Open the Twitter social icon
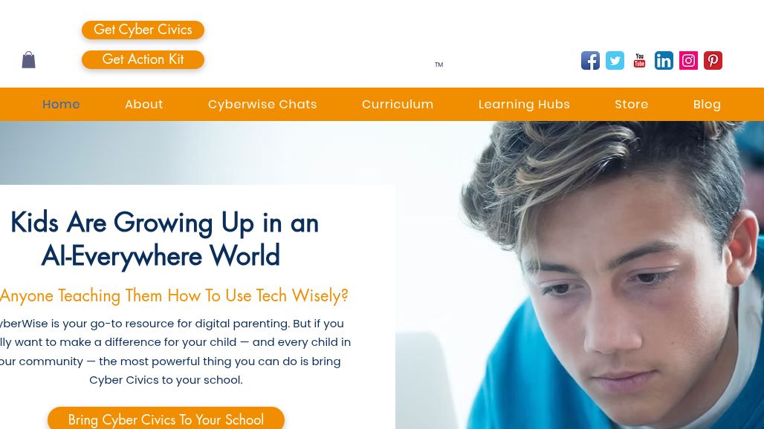764x429 pixels. click(615, 61)
